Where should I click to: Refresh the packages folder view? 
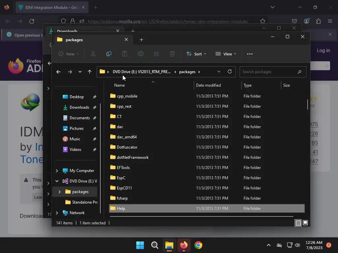tap(230, 71)
